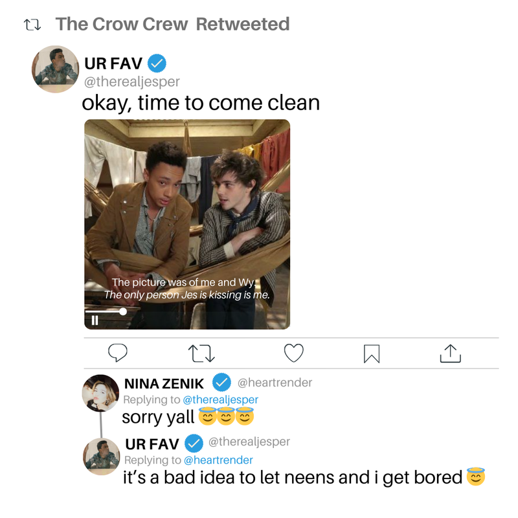Open UR FAV's large profile avatar at top
518x518 pixels.
click(56, 69)
